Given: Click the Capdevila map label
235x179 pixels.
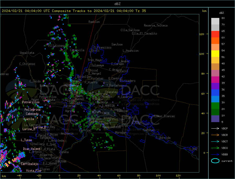Looking at the screenshot, I should tap(77, 50).
